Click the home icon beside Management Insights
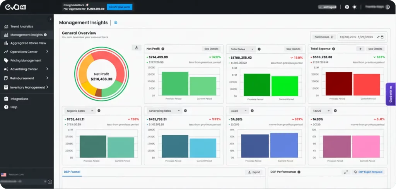 pyautogui.click(x=116, y=22)
